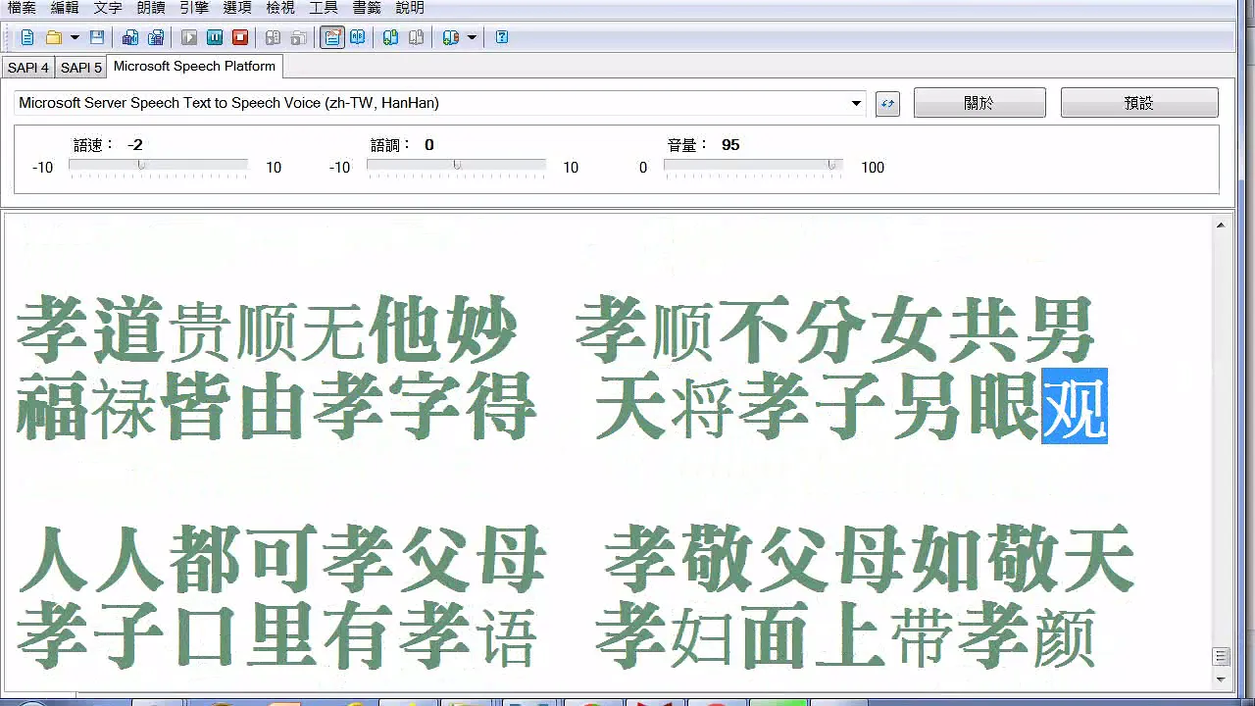This screenshot has width=1255, height=706.
Task: Click the text area scrollbar up arrow
Action: coord(1221,226)
